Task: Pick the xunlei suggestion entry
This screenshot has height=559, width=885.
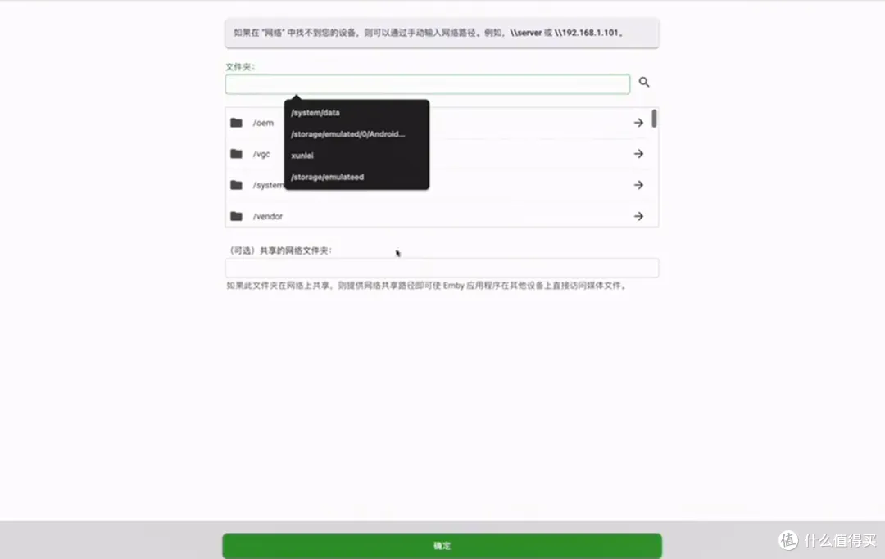Action: point(303,156)
